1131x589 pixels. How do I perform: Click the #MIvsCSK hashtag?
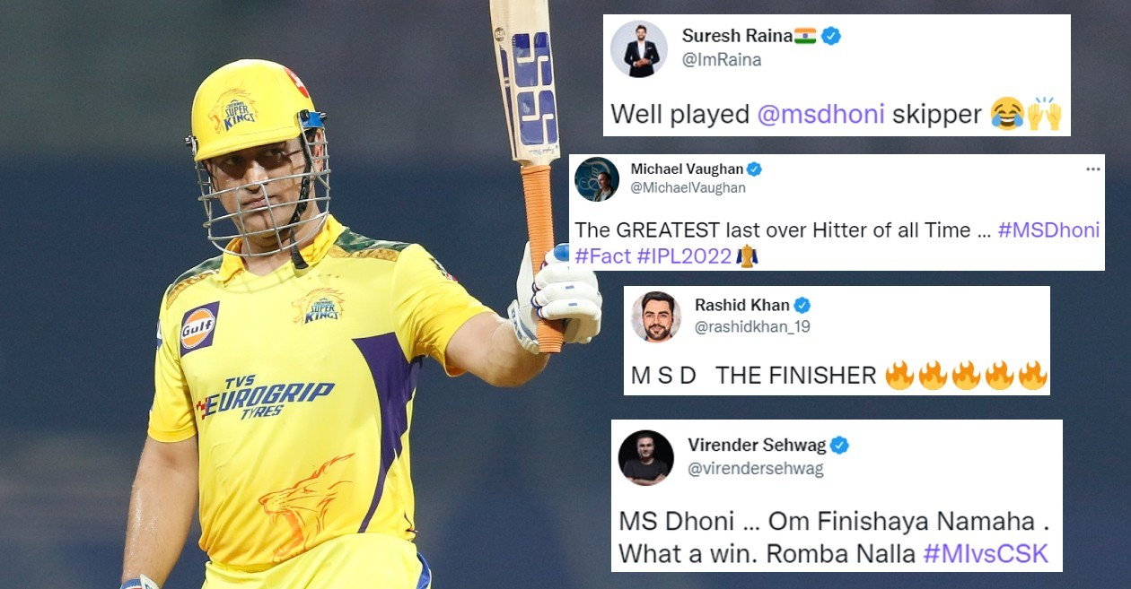(x=986, y=553)
